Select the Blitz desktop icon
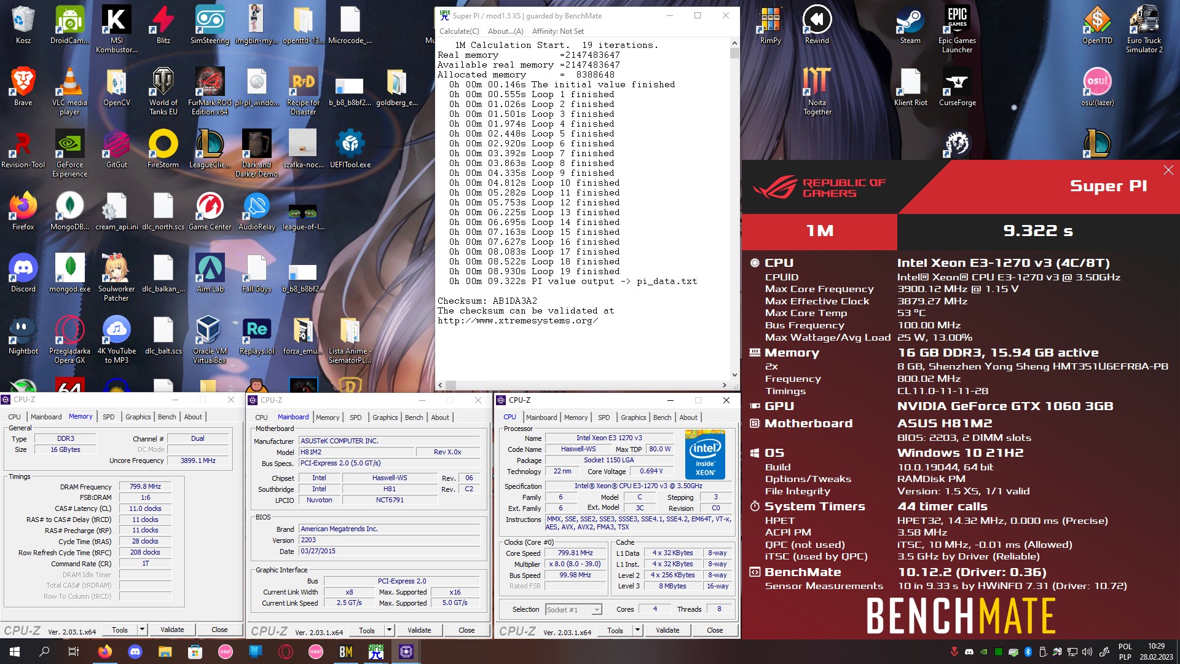1180x664 pixels. 163,25
